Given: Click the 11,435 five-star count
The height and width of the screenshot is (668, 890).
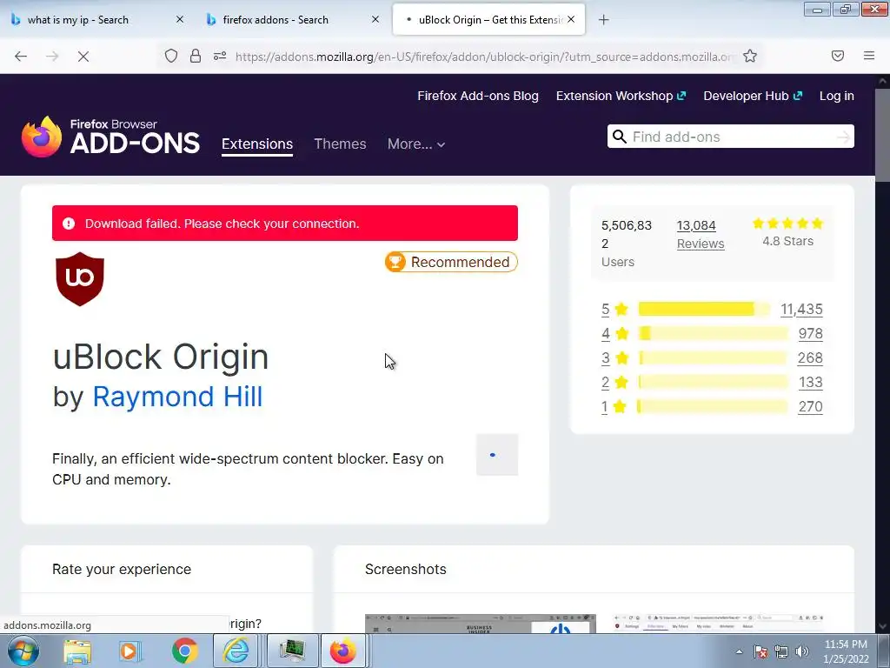Looking at the screenshot, I should (801, 309).
